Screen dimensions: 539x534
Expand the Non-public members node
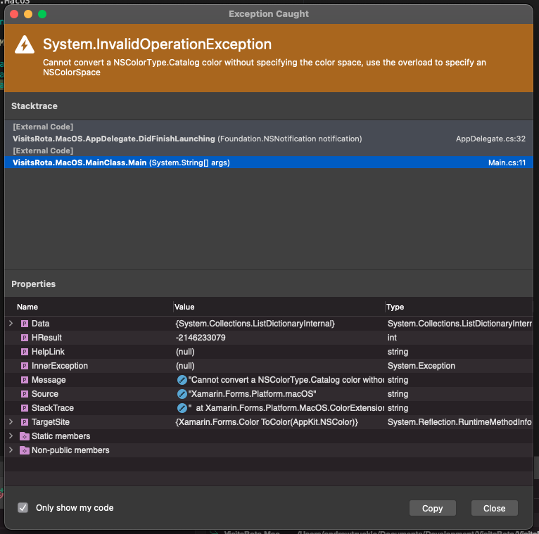click(11, 450)
